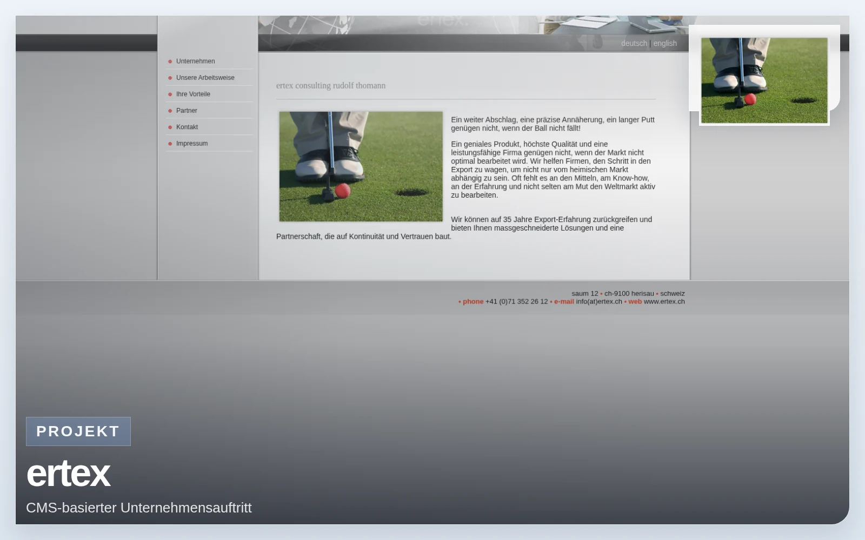Click the schweiz footer text
The image size is (865, 540).
(x=673, y=294)
